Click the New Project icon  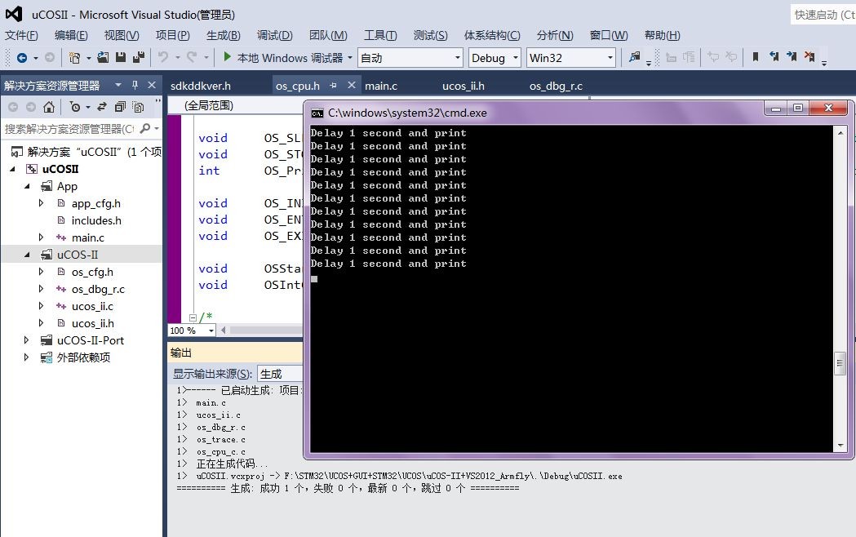pyautogui.click(x=74, y=57)
